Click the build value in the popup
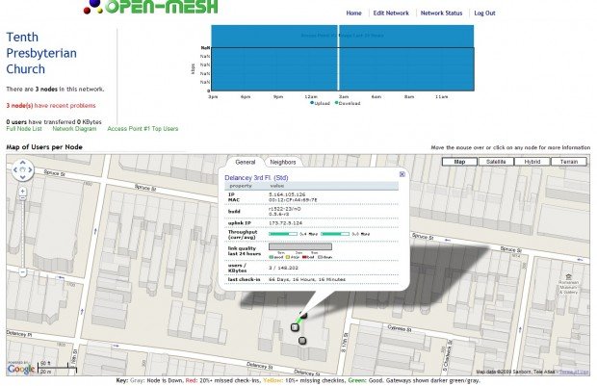 tap(285, 211)
